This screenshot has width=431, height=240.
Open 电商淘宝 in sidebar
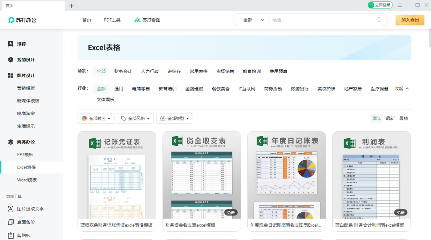coord(26,114)
